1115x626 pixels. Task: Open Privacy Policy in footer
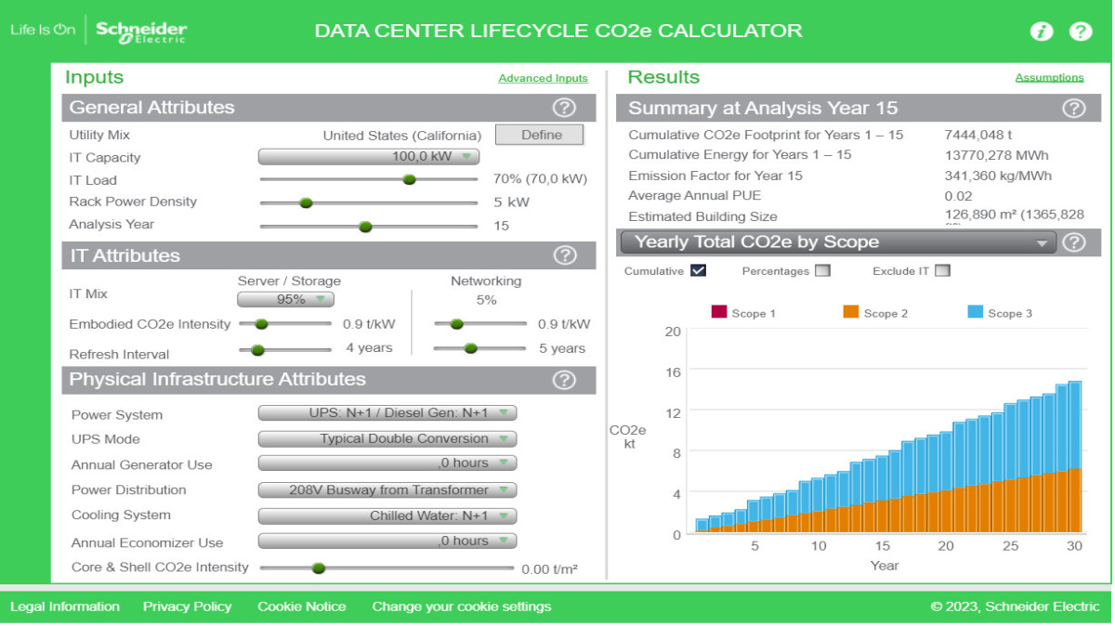point(187,606)
